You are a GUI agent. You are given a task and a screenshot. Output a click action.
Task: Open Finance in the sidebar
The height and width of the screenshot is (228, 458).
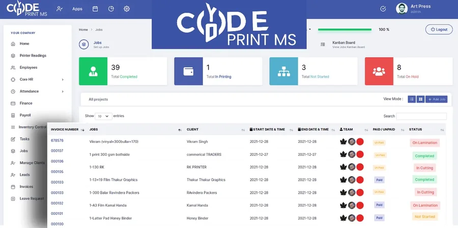pos(26,103)
